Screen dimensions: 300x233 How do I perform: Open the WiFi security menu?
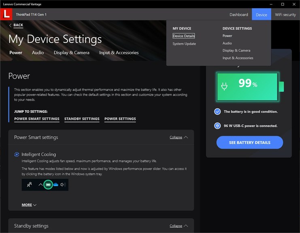(285, 15)
